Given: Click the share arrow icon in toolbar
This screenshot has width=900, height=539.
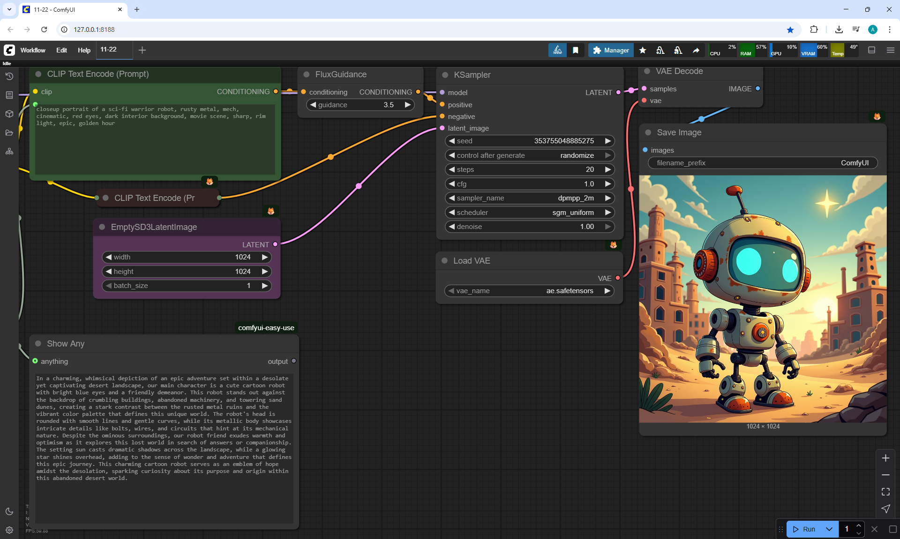Looking at the screenshot, I should [x=696, y=50].
